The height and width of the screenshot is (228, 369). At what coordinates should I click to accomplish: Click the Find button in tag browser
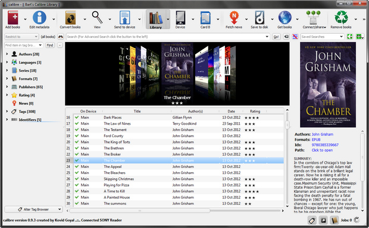(x=49, y=45)
